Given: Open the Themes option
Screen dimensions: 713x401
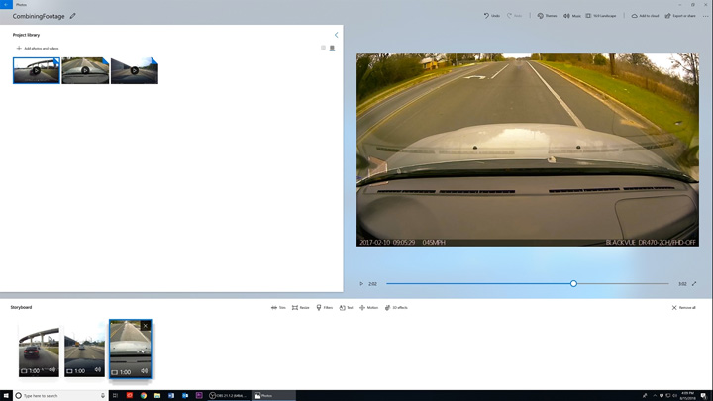Looking at the screenshot, I should coord(547,16).
